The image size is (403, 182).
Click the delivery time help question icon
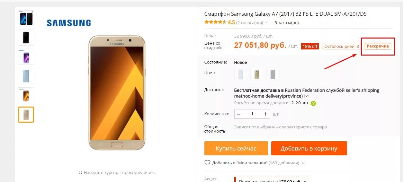pos(313,103)
